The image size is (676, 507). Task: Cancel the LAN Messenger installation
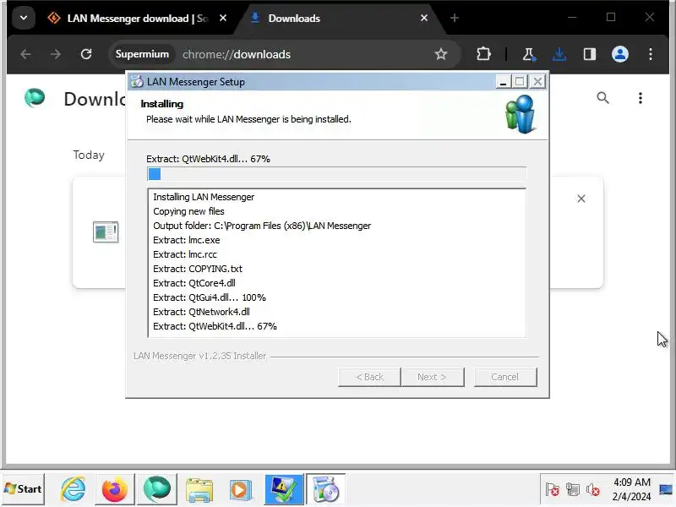[x=505, y=377]
